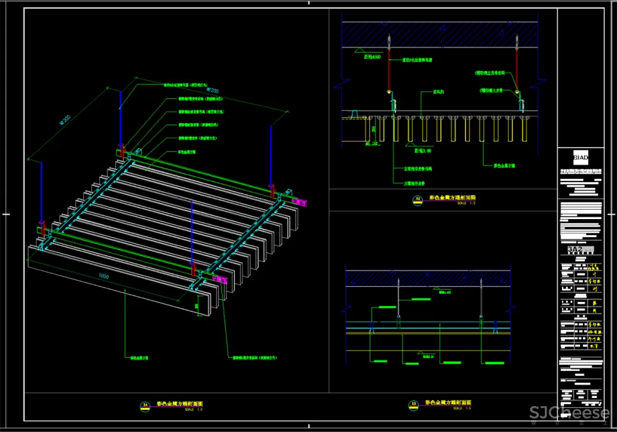Select the rightmost yellow square tube in top section

click(x=524, y=128)
